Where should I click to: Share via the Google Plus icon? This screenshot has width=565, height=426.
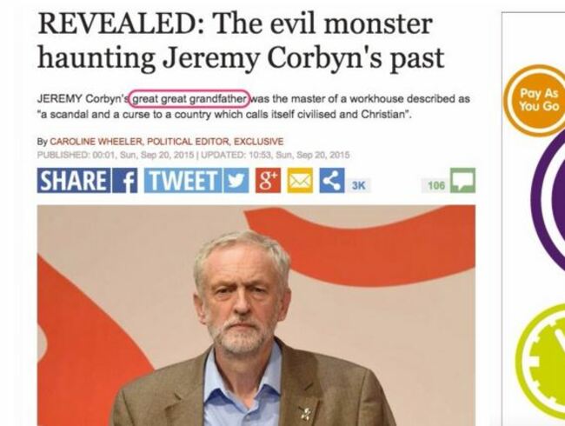(268, 181)
